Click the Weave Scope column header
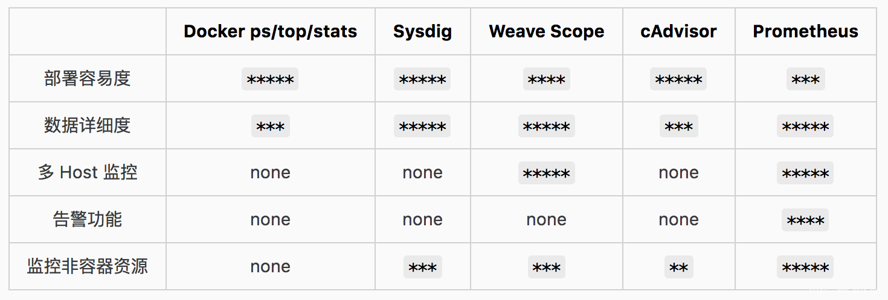 tap(546, 31)
